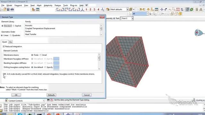Set Membrane strains to Small
The width and height of the screenshot is (205, 115).
point(41,55)
